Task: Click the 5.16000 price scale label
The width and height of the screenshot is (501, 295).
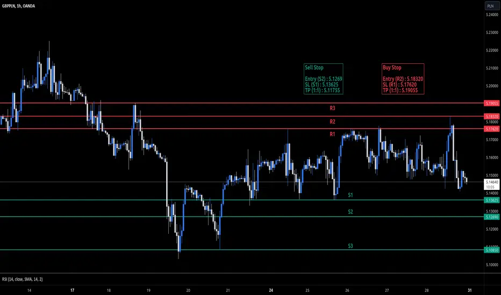Action: click(492, 158)
